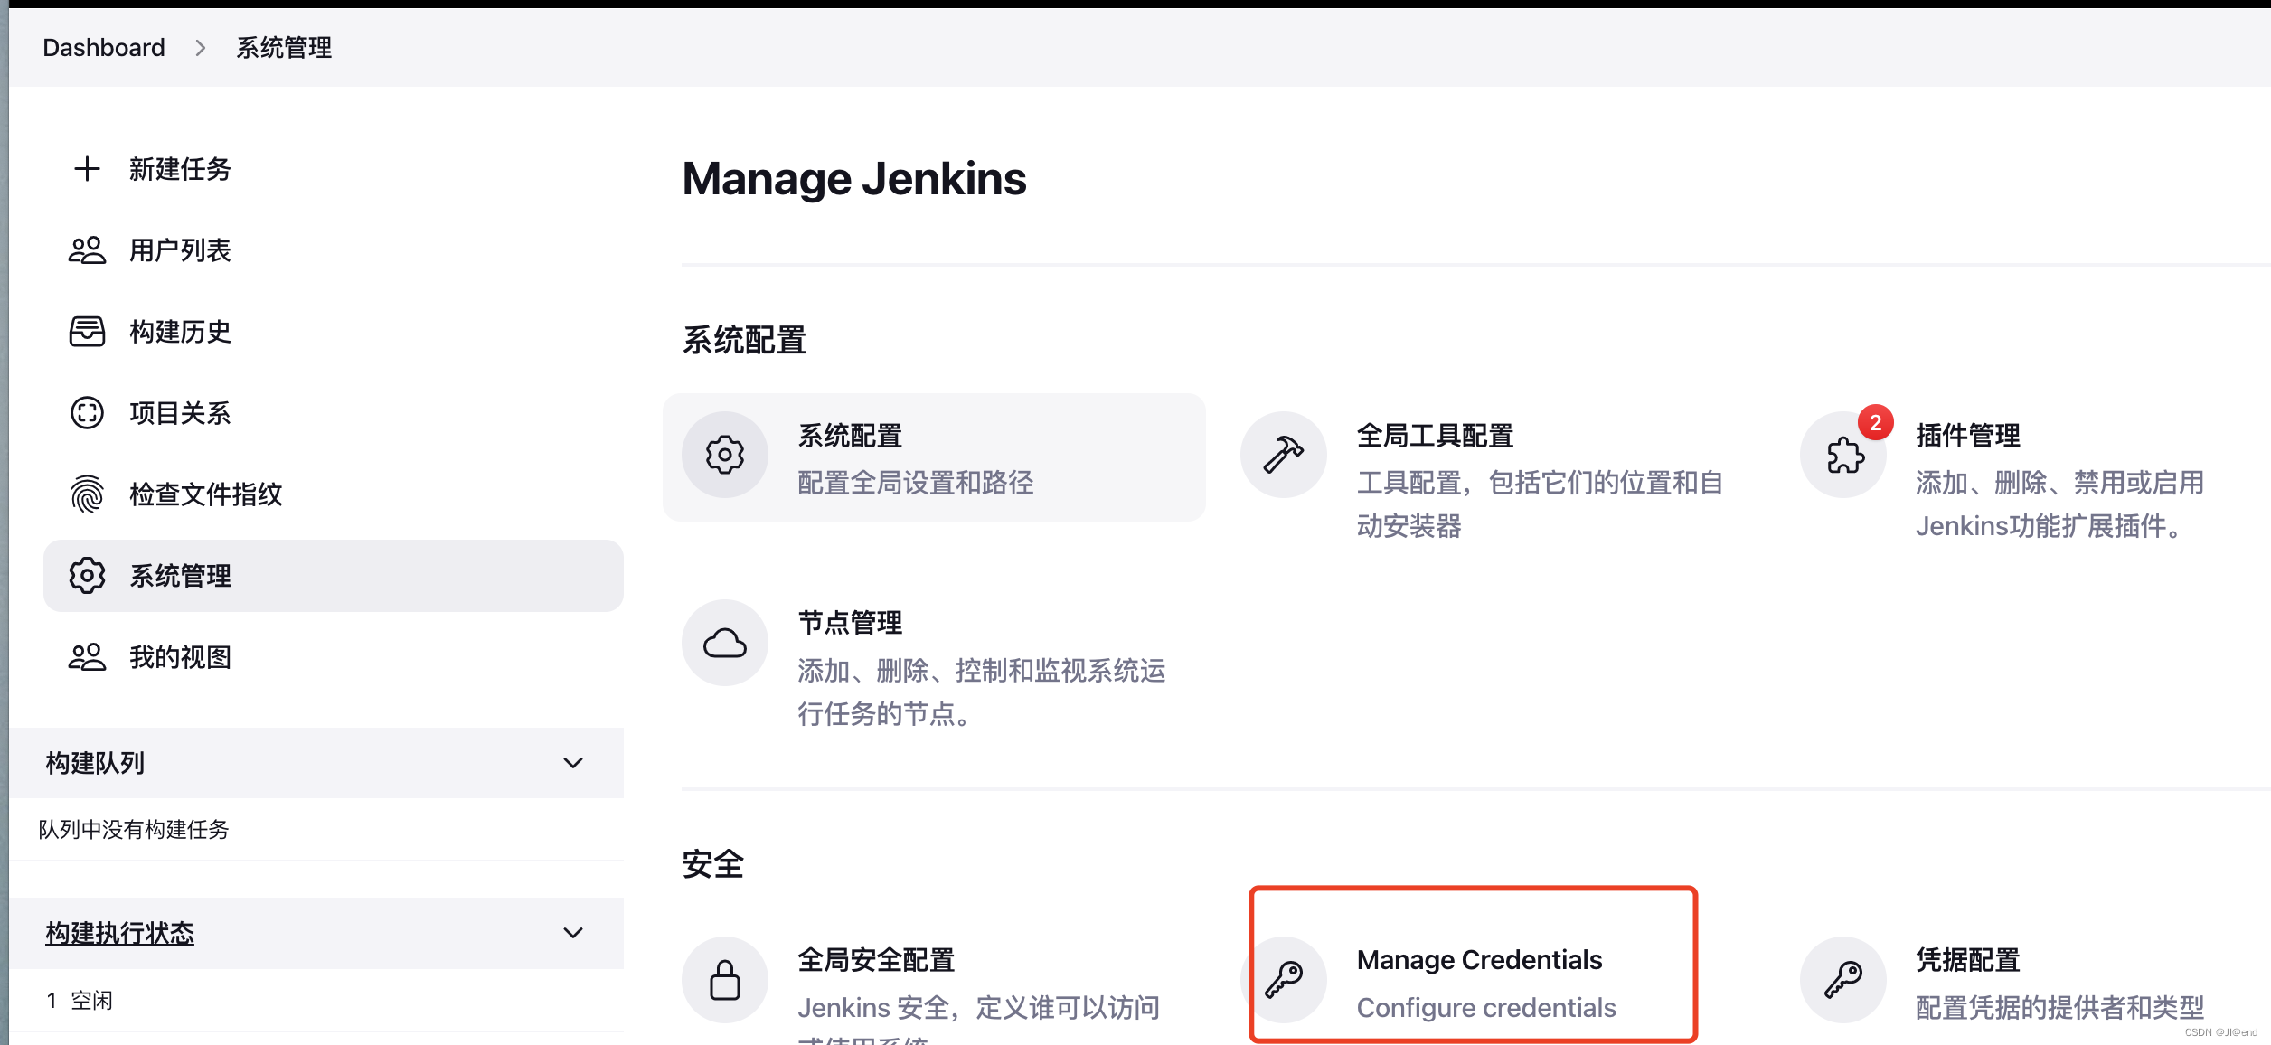This screenshot has width=2271, height=1045.
Task: Click the circular icon beside 项目关系
Action: coord(87,413)
